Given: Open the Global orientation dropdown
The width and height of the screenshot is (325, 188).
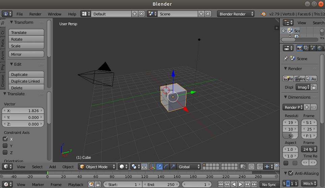Looking at the screenshot, I should (x=189, y=167).
